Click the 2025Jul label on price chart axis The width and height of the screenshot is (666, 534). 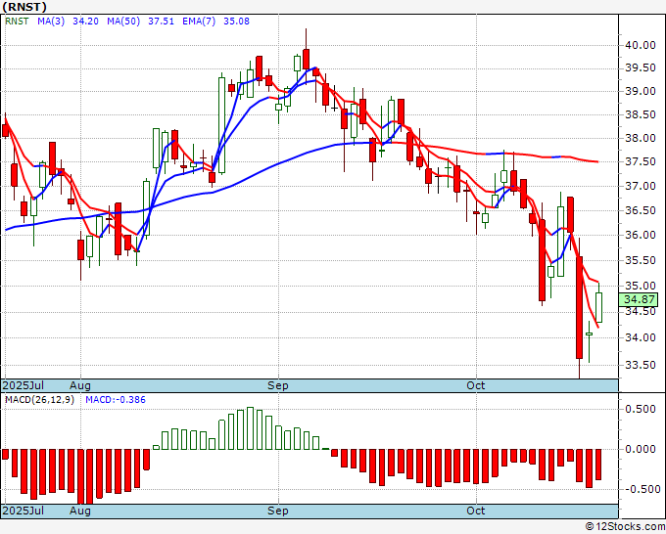tap(24, 385)
